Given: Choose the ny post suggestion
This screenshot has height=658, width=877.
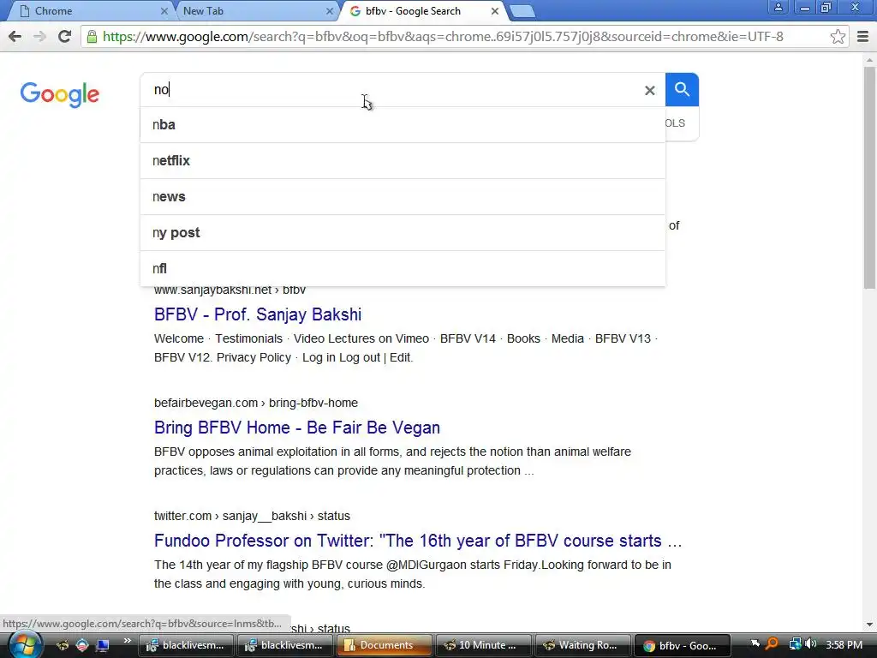Looking at the screenshot, I should [403, 233].
